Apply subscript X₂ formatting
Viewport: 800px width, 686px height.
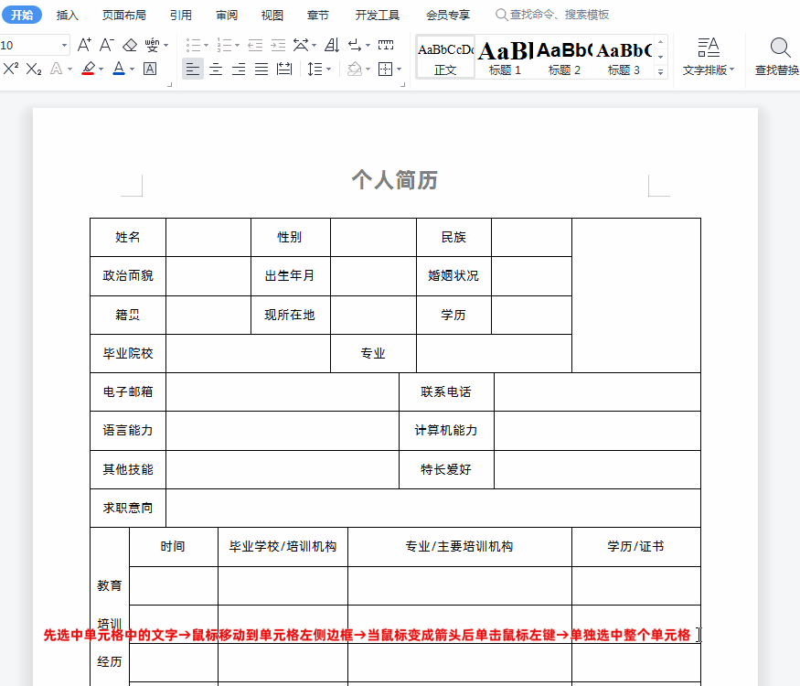click(x=34, y=69)
